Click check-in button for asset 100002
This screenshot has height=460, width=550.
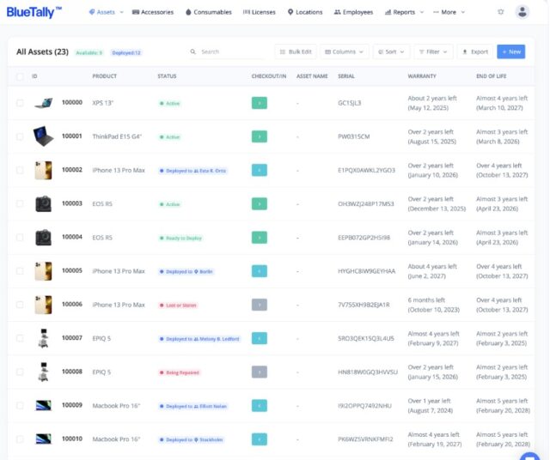point(260,170)
